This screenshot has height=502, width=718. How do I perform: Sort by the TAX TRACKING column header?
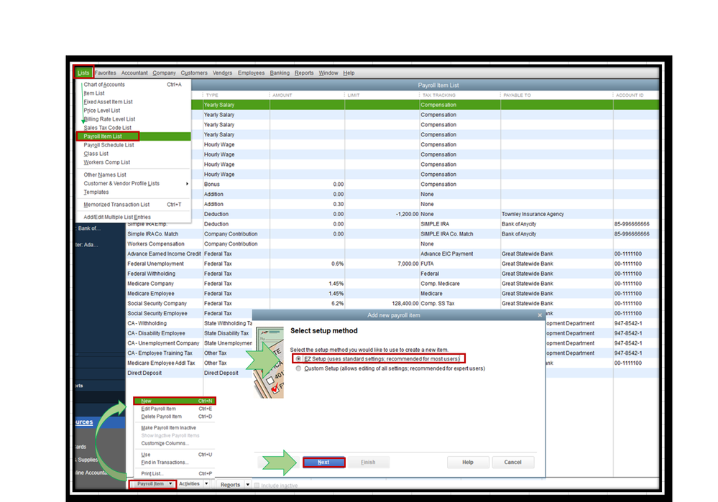pyautogui.click(x=460, y=96)
